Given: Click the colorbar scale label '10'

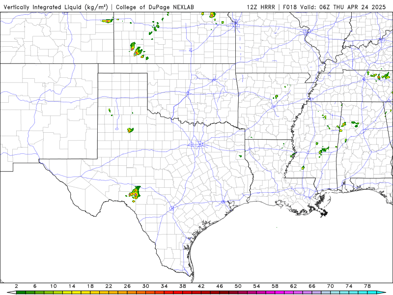Looking at the screenshot, I should (54, 286).
